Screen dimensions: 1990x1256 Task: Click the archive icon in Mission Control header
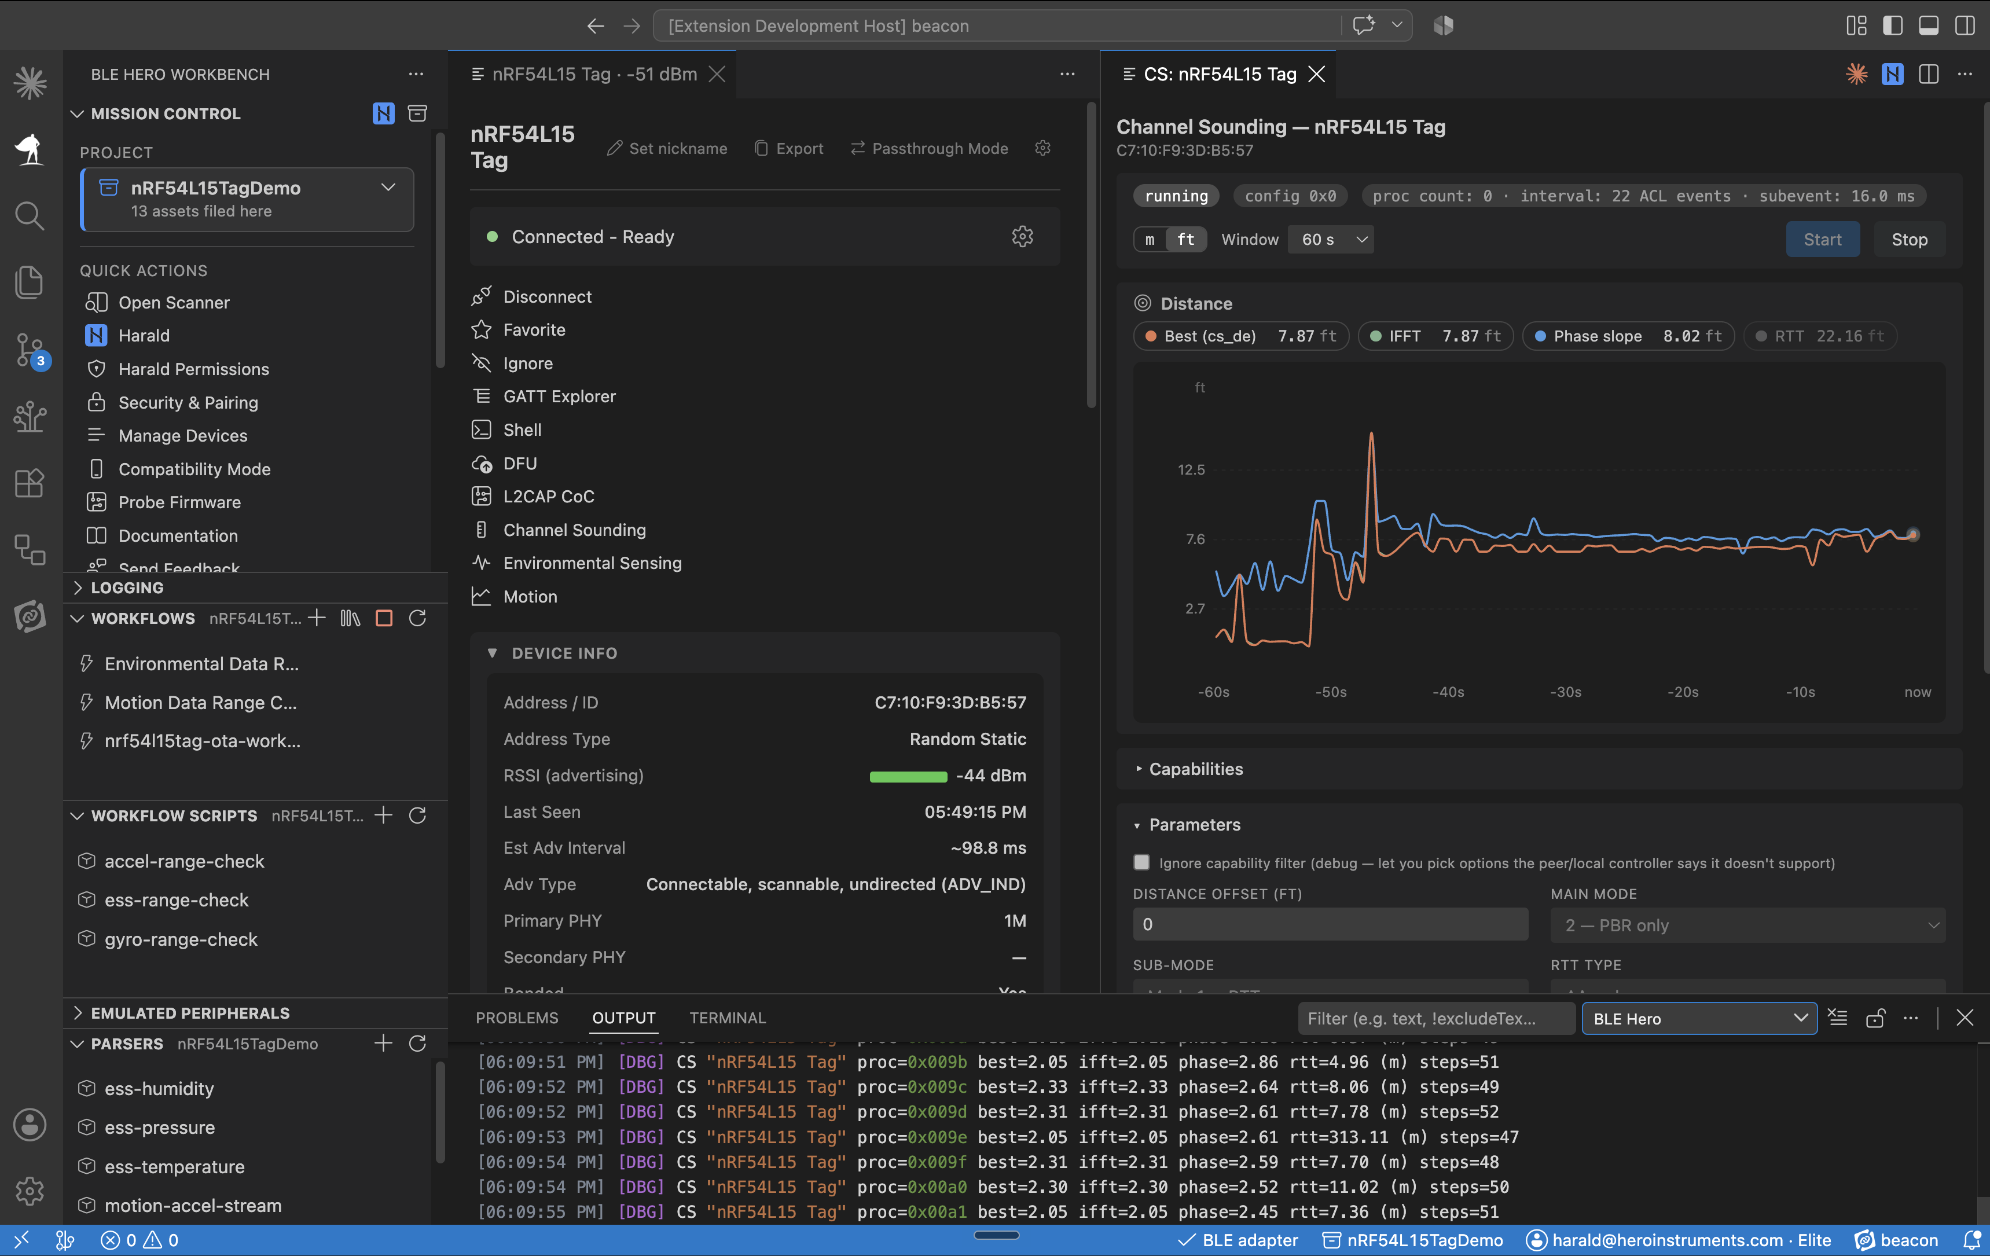pyautogui.click(x=417, y=113)
